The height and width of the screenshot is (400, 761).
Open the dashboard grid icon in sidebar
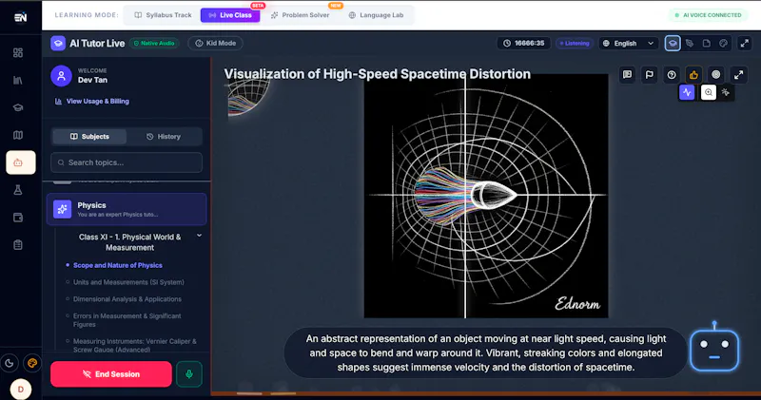[18, 53]
